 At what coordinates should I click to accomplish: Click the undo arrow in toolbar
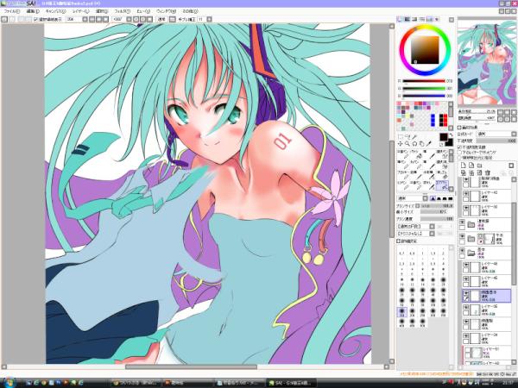pyautogui.click(x=4, y=20)
